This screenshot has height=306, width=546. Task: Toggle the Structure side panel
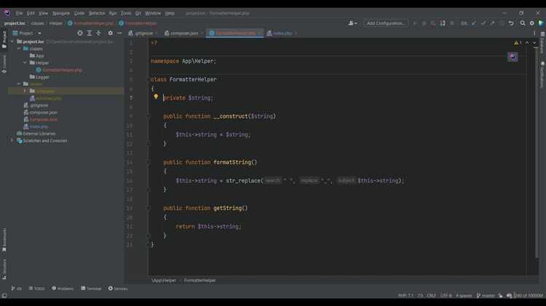pos(4,267)
